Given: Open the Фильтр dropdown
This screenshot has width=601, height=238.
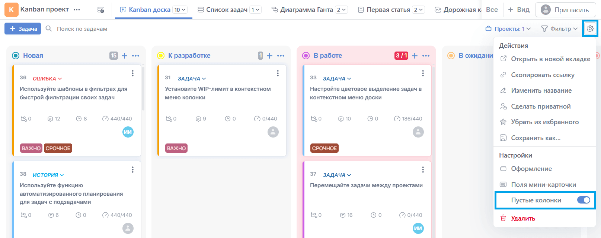Looking at the screenshot, I should (x=559, y=29).
